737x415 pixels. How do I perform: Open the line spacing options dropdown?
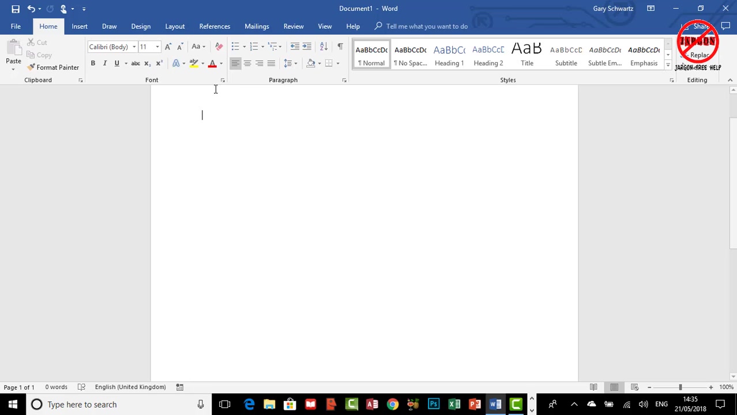[296, 63]
